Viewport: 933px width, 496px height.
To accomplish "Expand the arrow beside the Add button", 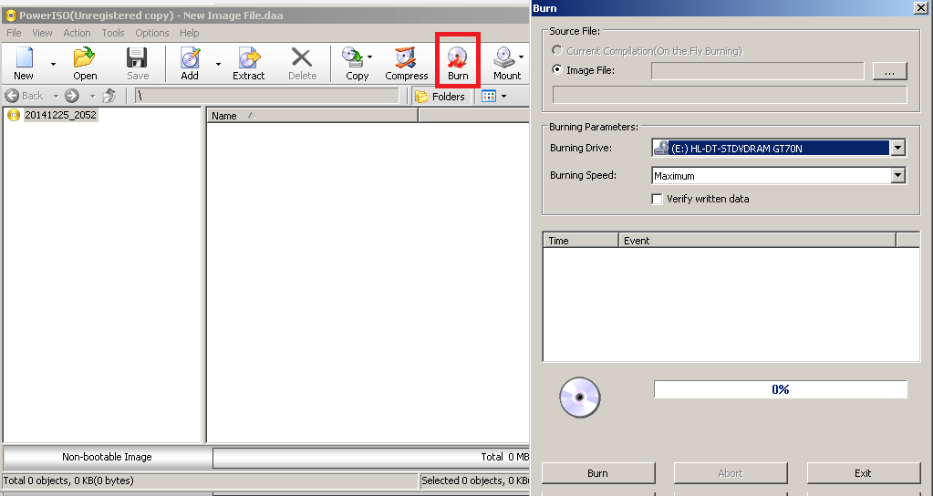I will 218,64.
